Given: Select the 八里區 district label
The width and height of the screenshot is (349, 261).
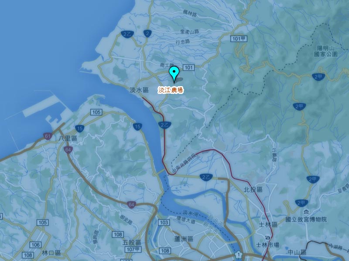Looking at the screenshot, I should tap(68, 138).
